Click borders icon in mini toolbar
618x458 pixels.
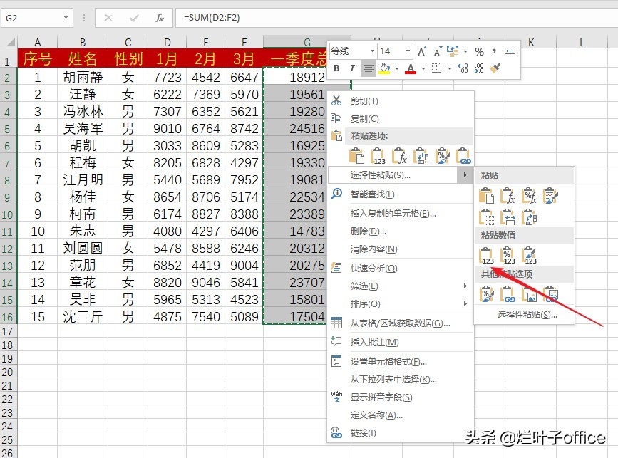437,68
